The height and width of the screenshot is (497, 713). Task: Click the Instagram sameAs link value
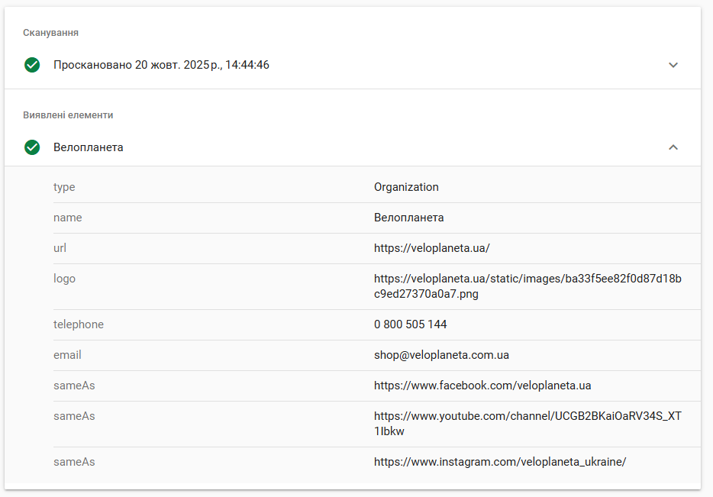500,462
